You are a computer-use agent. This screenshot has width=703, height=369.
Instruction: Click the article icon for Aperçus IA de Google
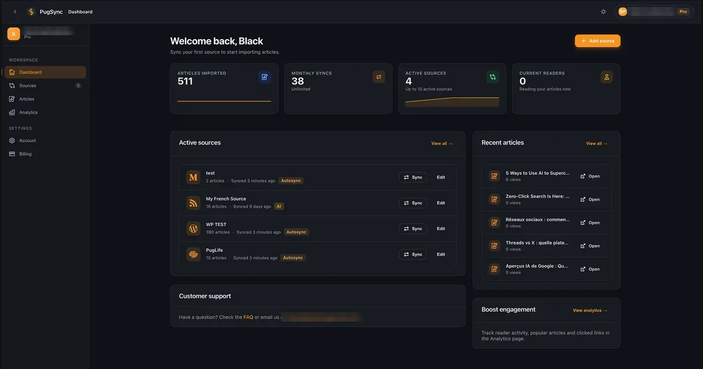[494, 269]
